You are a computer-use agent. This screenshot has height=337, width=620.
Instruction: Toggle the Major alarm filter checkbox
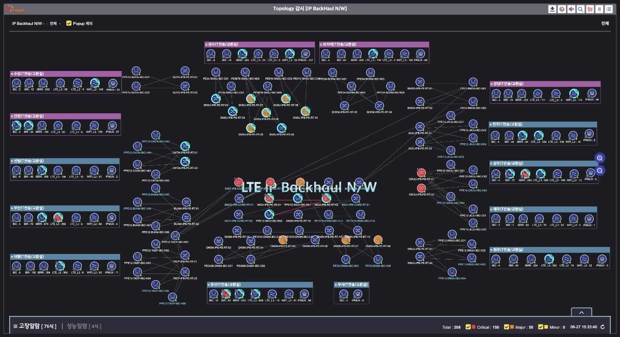(507, 327)
